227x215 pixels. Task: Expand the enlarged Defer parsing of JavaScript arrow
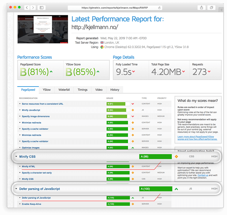[16, 189]
